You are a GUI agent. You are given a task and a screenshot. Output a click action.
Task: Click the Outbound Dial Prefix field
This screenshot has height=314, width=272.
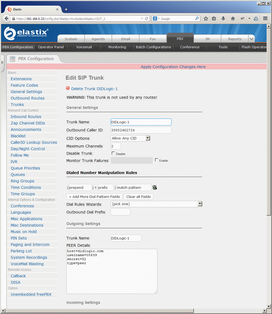(120, 212)
